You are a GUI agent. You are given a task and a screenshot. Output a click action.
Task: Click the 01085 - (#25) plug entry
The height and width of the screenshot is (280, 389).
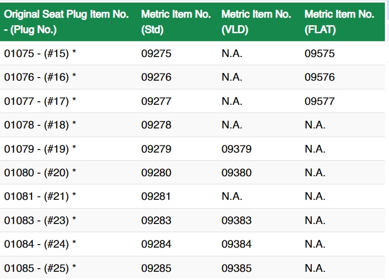tap(40, 268)
